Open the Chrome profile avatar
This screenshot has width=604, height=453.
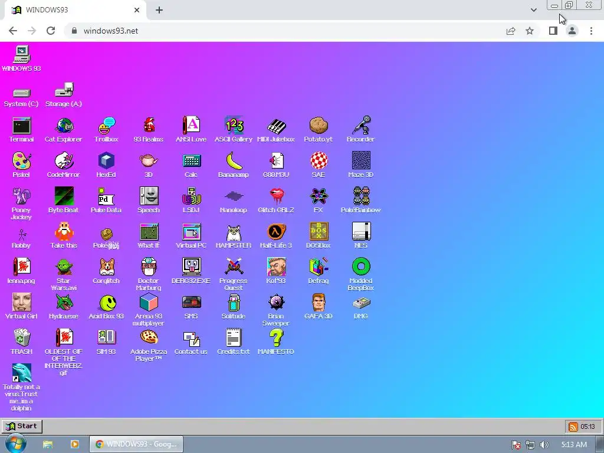click(x=572, y=31)
